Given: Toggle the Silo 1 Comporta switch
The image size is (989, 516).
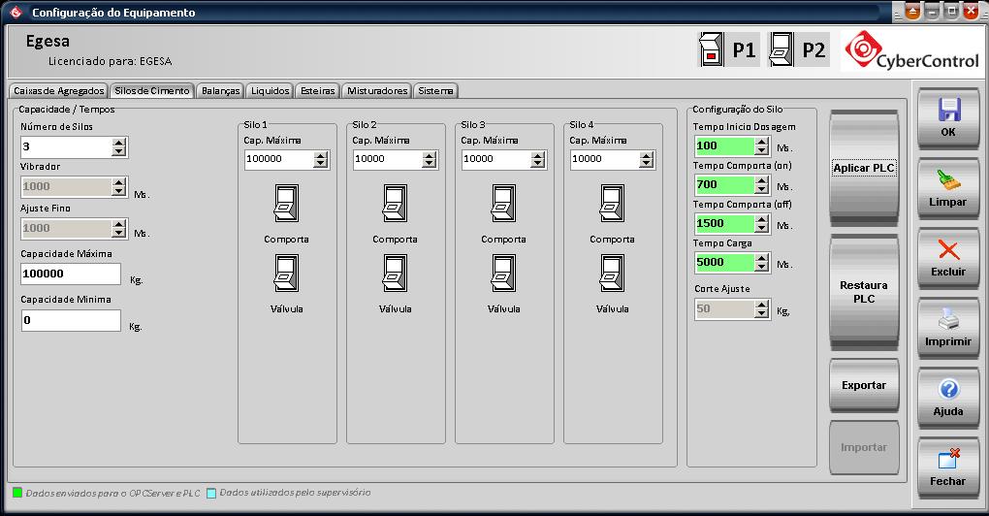Looking at the screenshot, I should click(286, 205).
